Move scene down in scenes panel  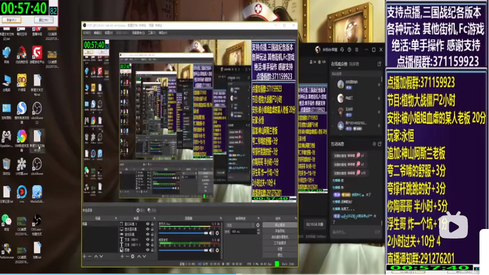click(x=101, y=256)
